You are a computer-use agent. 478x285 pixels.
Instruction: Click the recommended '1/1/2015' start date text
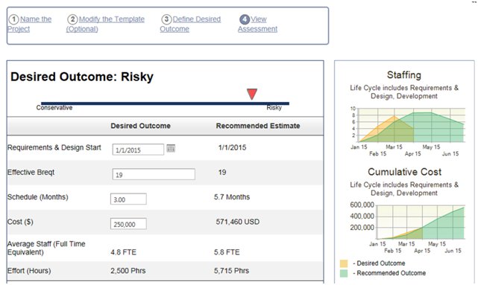point(233,147)
